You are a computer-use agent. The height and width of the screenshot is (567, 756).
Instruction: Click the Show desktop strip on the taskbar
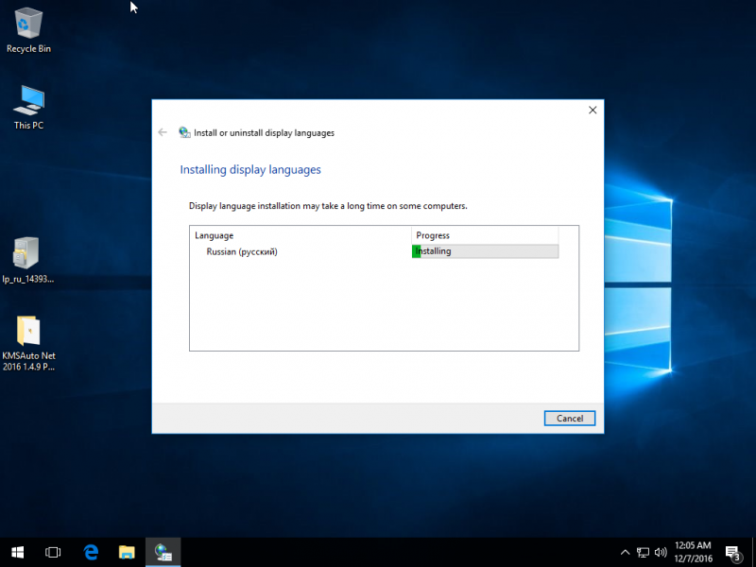(753, 553)
